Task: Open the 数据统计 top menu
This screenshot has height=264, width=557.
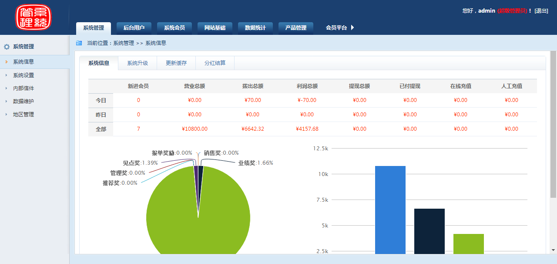Action: click(255, 28)
